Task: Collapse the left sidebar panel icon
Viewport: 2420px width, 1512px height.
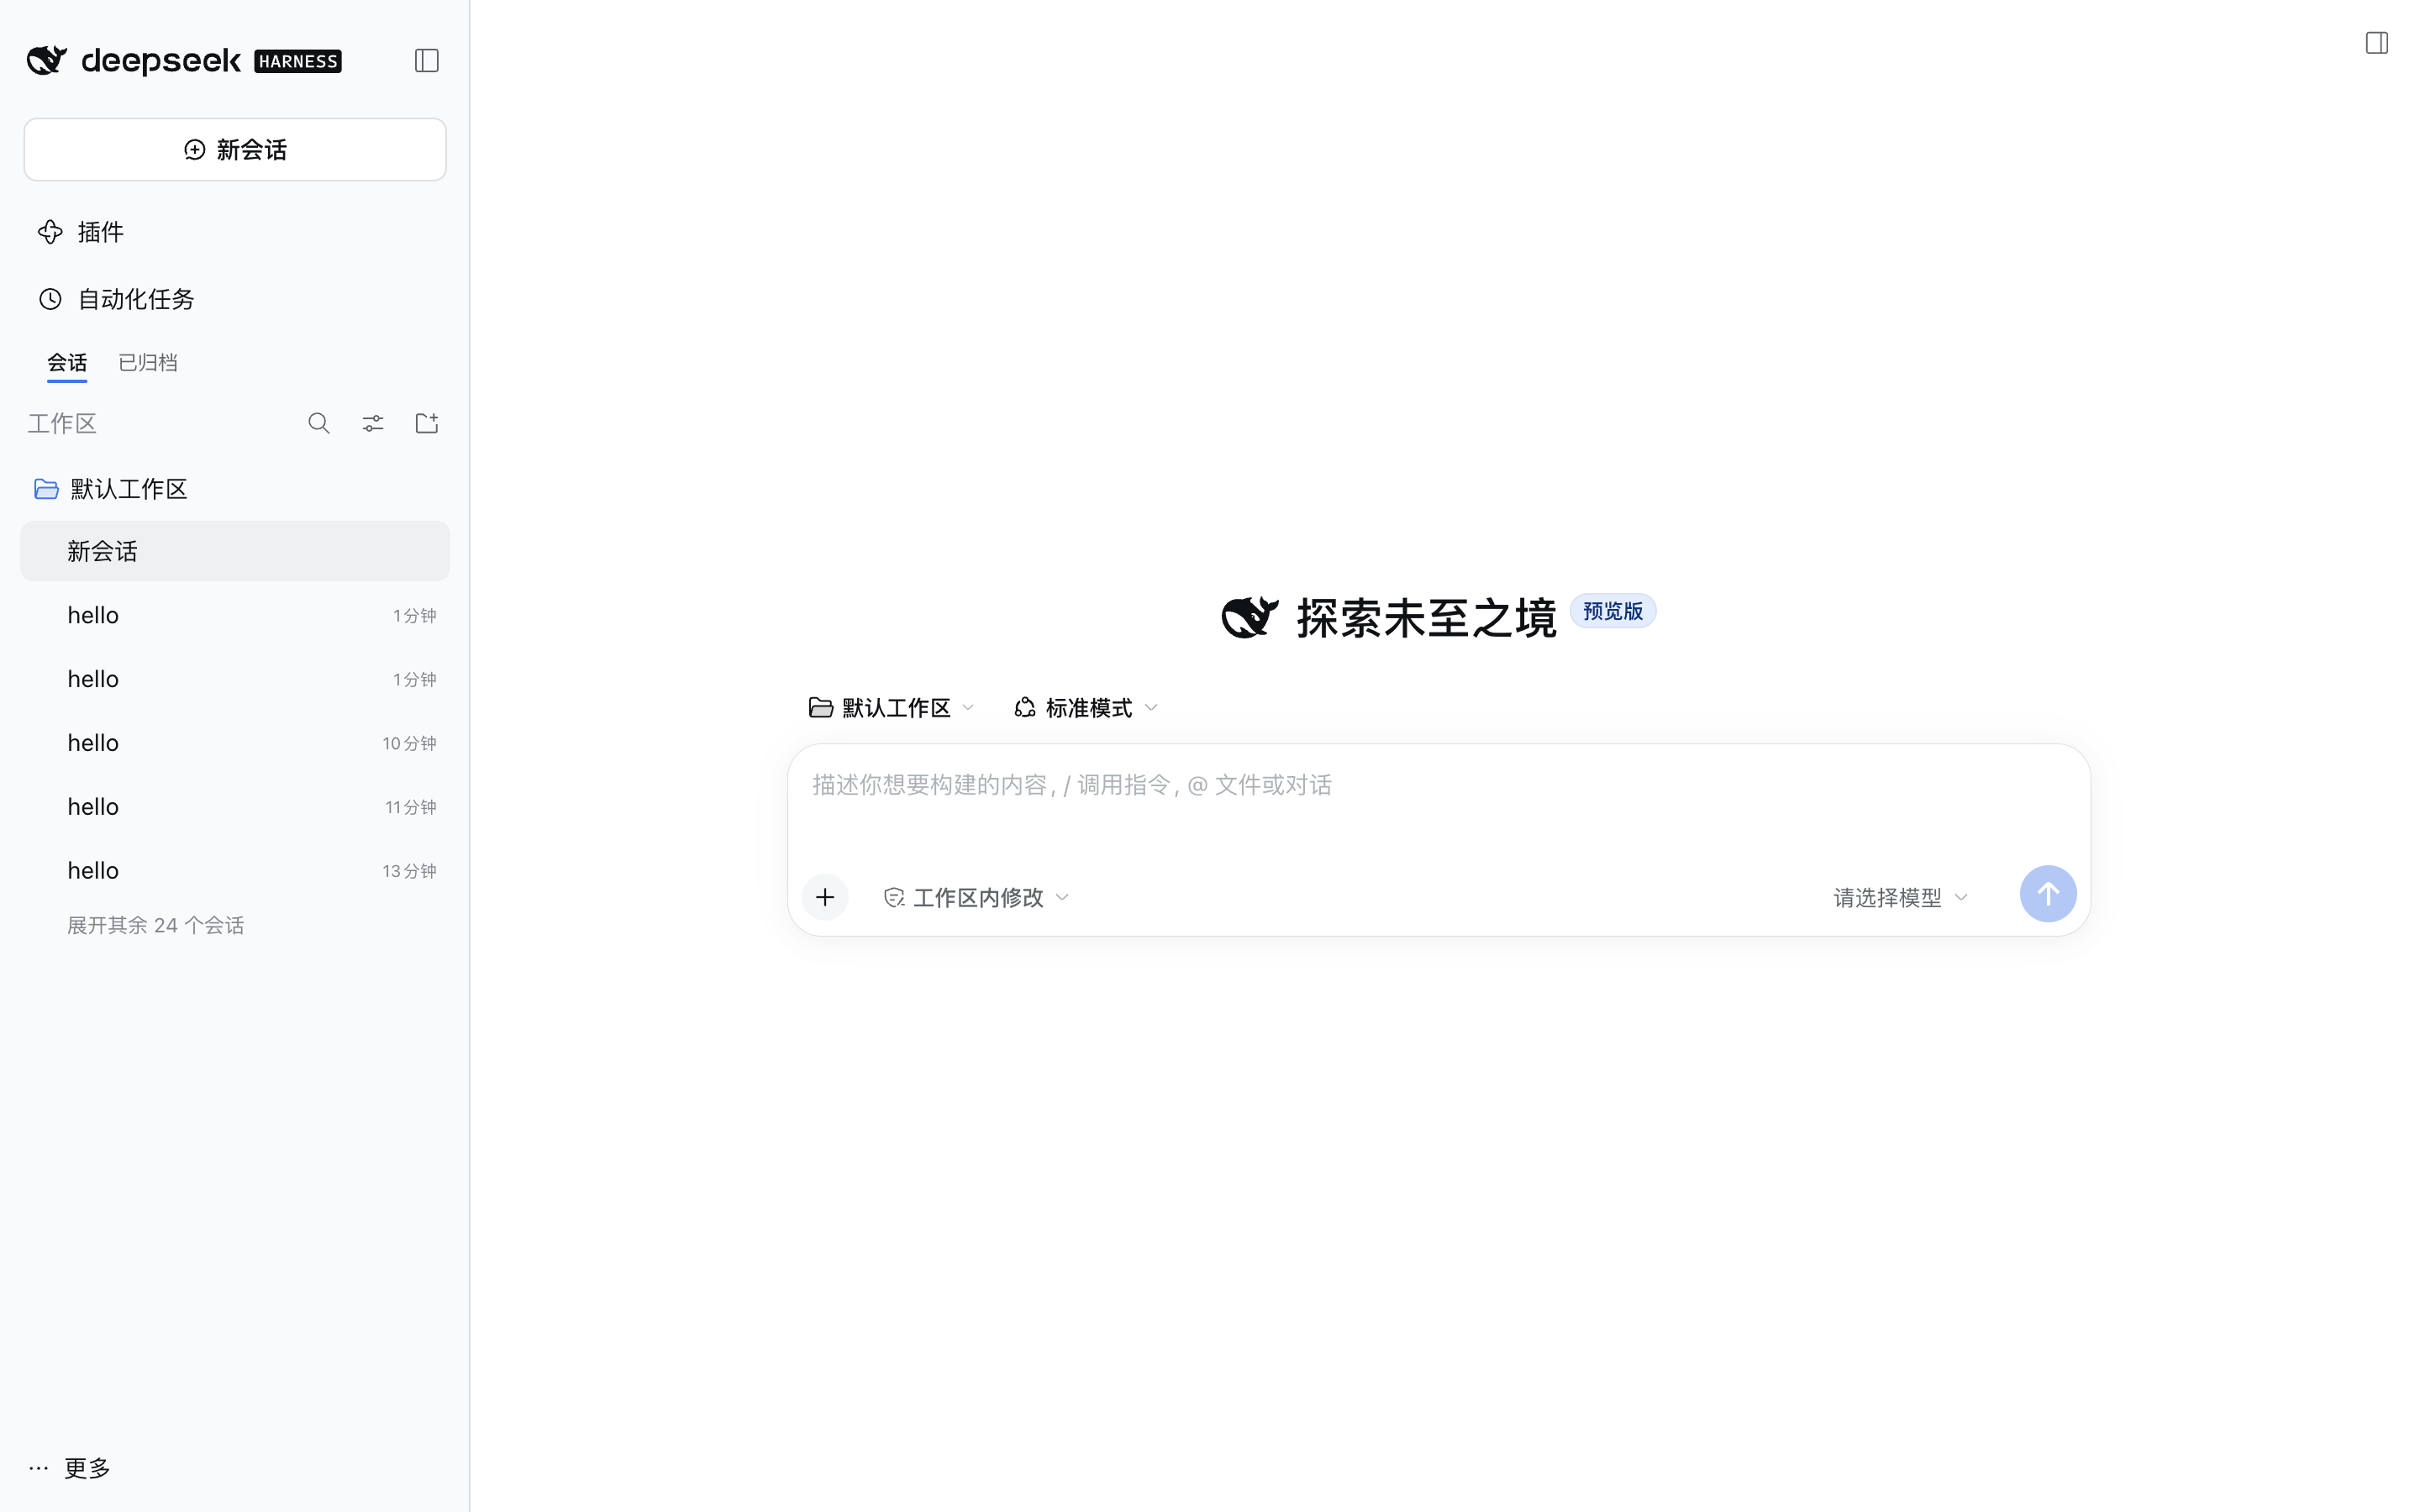Action: [427, 61]
